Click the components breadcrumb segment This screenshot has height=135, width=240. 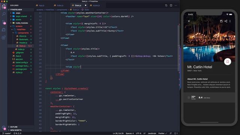point(62,10)
